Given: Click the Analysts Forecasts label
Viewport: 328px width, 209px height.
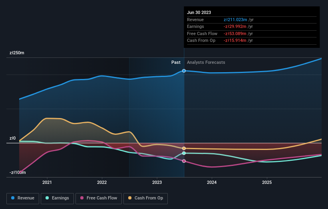Looking at the screenshot, I should click(206, 63).
